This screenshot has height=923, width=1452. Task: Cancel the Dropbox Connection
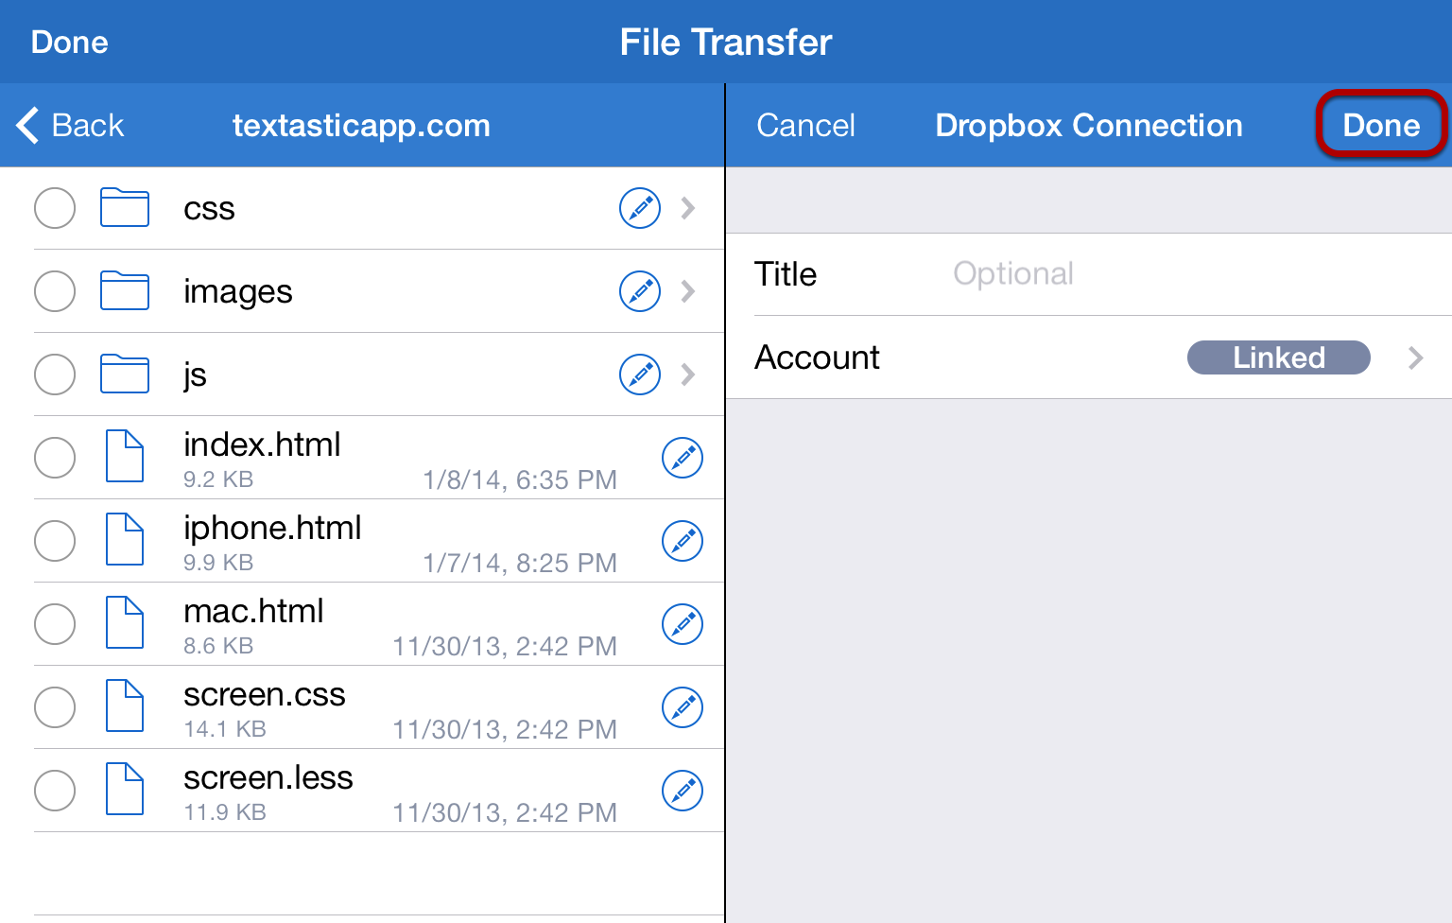(x=805, y=125)
